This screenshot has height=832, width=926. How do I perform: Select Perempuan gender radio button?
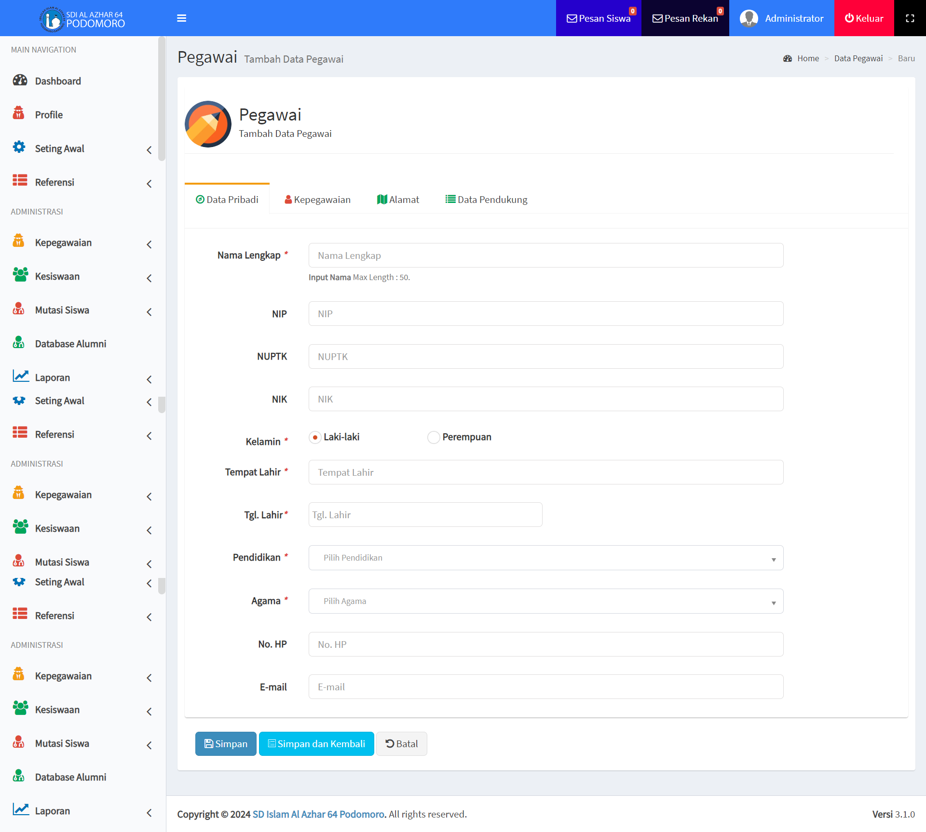point(434,437)
